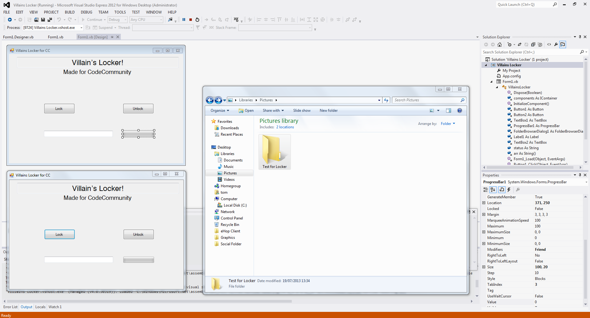Select the Lock button in the designer form
The image size is (590, 318).
pyautogui.click(x=59, y=109)
